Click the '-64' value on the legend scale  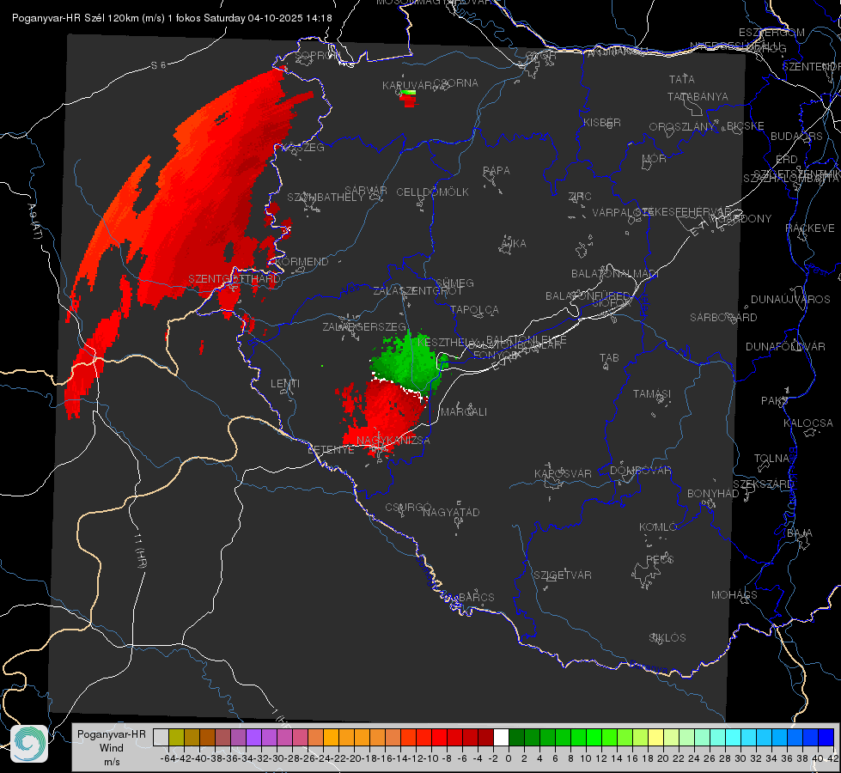tap(168, 758)
